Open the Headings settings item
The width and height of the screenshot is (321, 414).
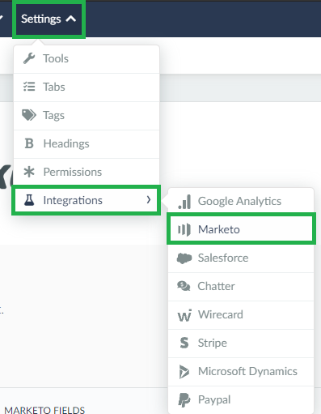coord(87,143)
